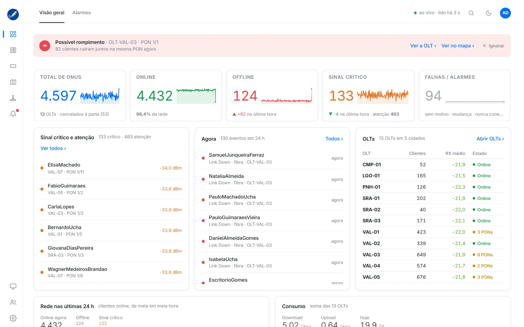
Task: Open the alarm bell notifications icon
Action: point(13,114)
